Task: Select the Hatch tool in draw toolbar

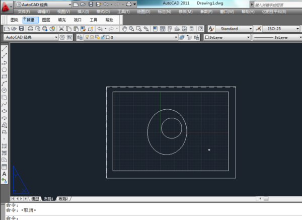Action: [4, 146]
